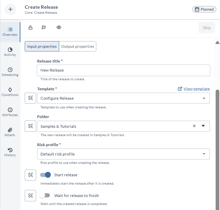Open Scheduling section in sidebar
This screenshot has height=210, width=220.
(10, 72)
